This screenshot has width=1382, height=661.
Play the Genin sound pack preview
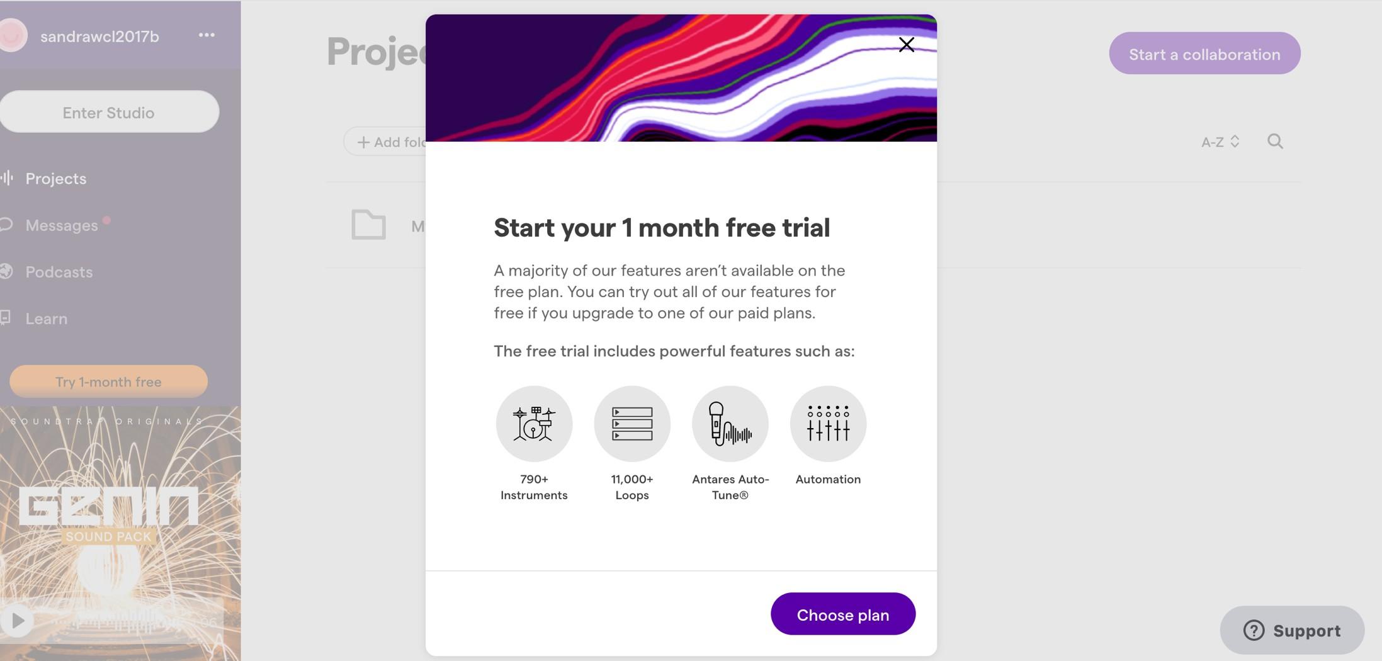(17, 621)
